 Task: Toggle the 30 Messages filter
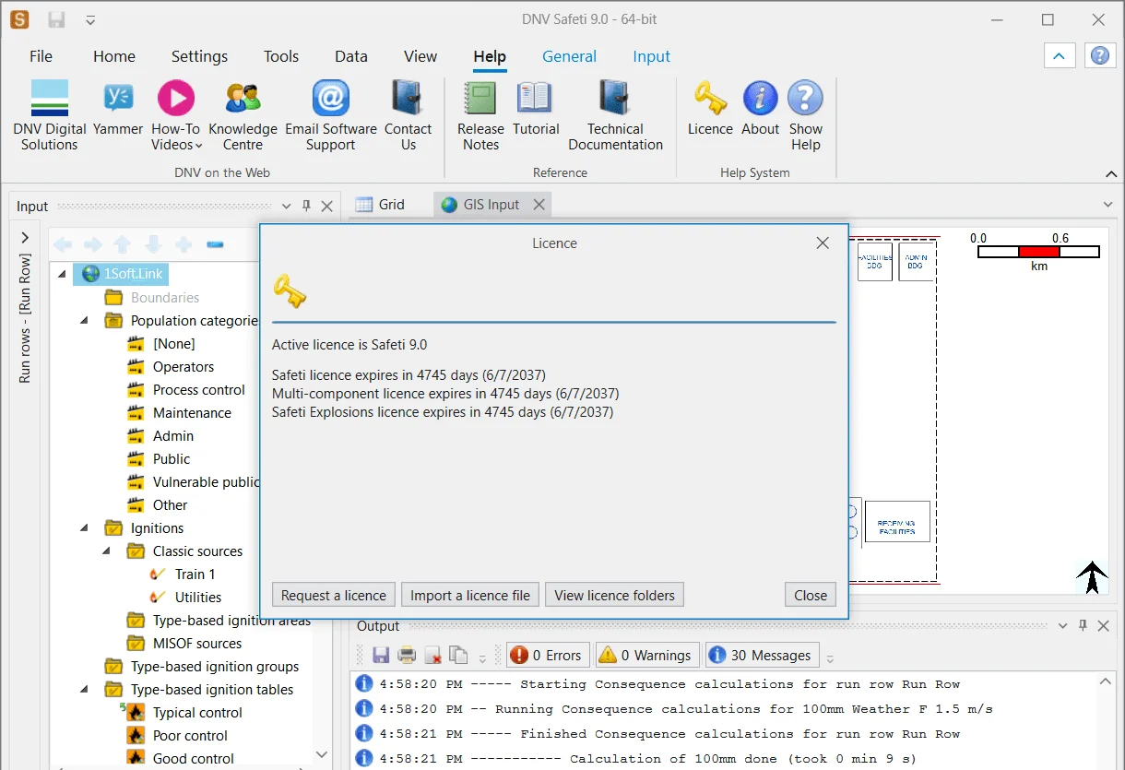(762, 656)
